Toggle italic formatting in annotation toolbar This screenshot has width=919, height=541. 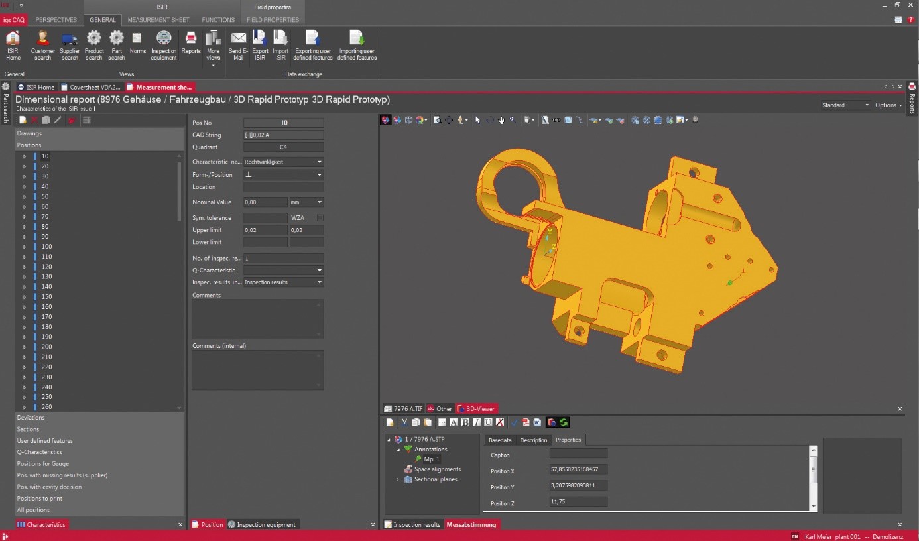(476, 422)
